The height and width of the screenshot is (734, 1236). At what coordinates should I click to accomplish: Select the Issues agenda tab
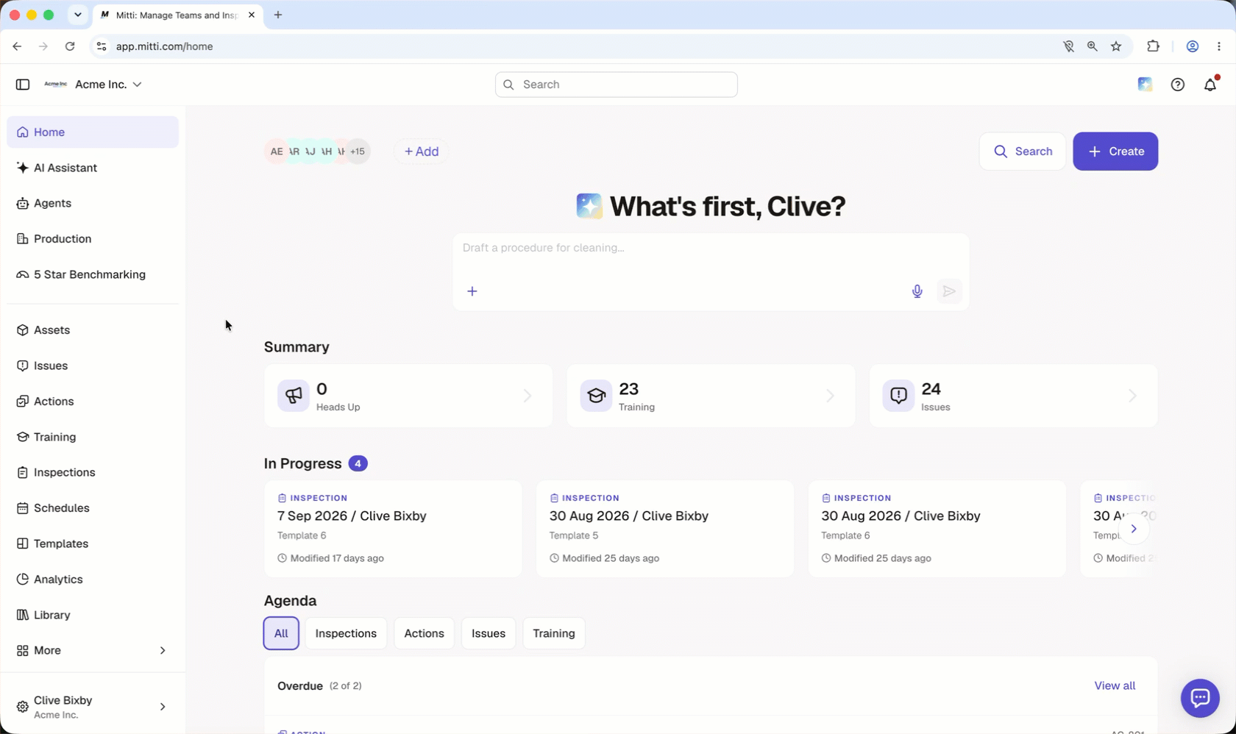tap(489, 633)
